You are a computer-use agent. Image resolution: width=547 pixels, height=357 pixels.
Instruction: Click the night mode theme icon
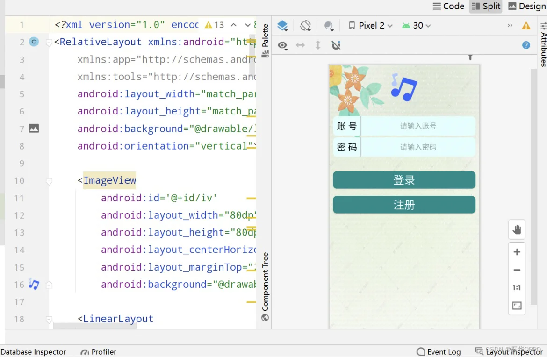pyautogui.click(x=328, y=26)
